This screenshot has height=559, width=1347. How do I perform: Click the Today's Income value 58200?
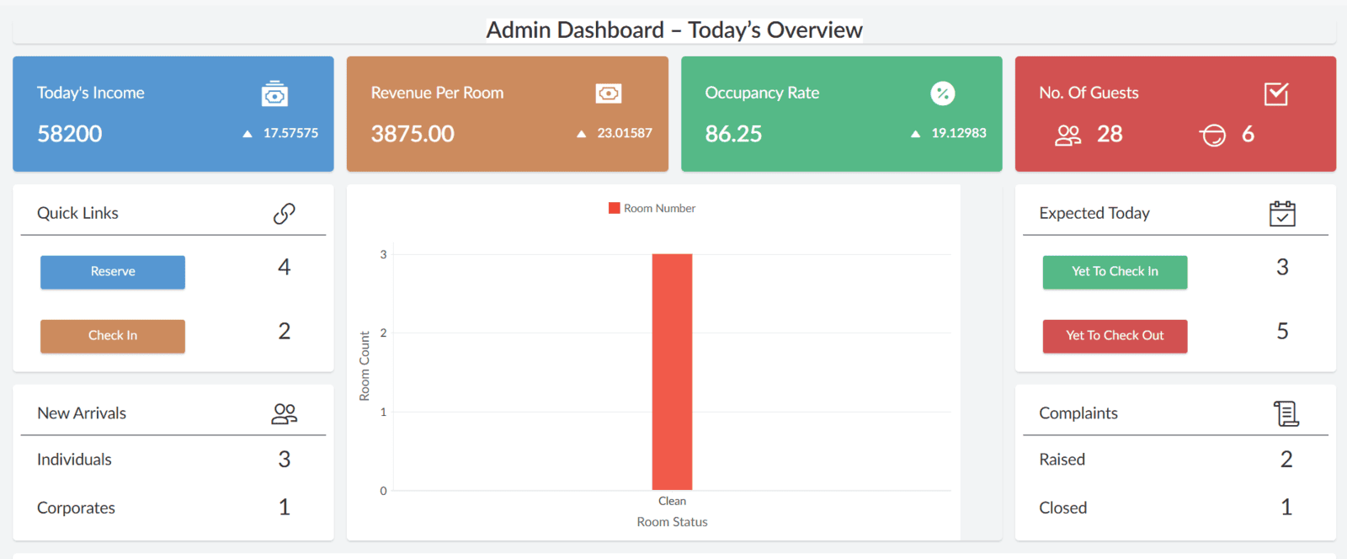pos(70,134)
